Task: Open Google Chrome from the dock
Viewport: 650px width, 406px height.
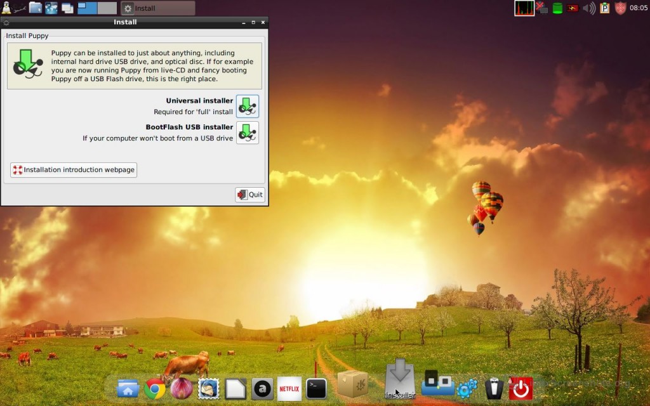Action: pos(155,388)
